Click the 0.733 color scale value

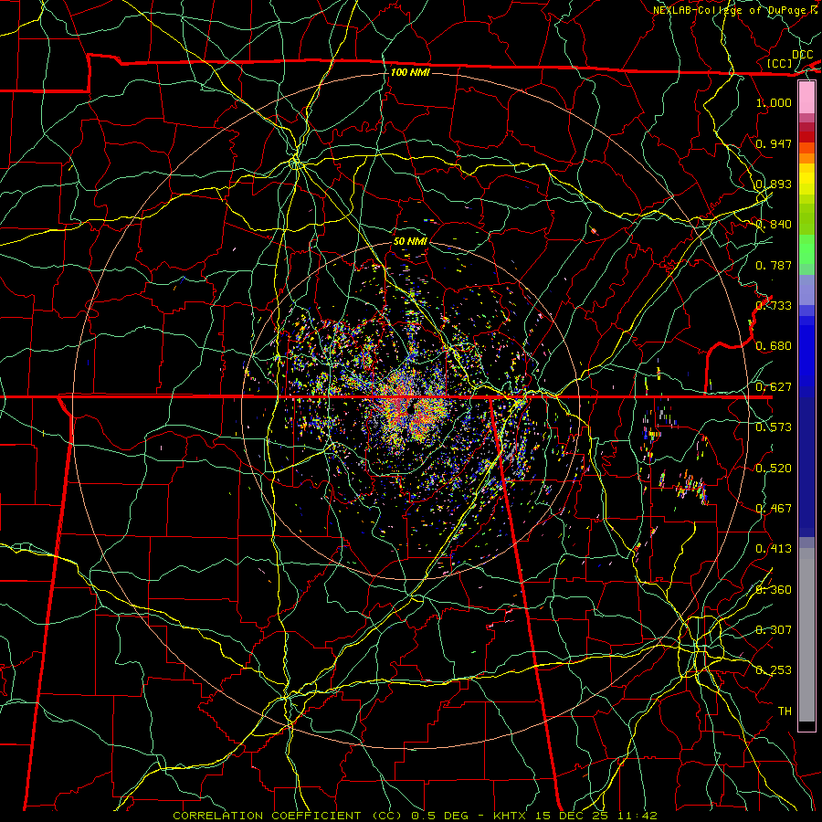774,306
